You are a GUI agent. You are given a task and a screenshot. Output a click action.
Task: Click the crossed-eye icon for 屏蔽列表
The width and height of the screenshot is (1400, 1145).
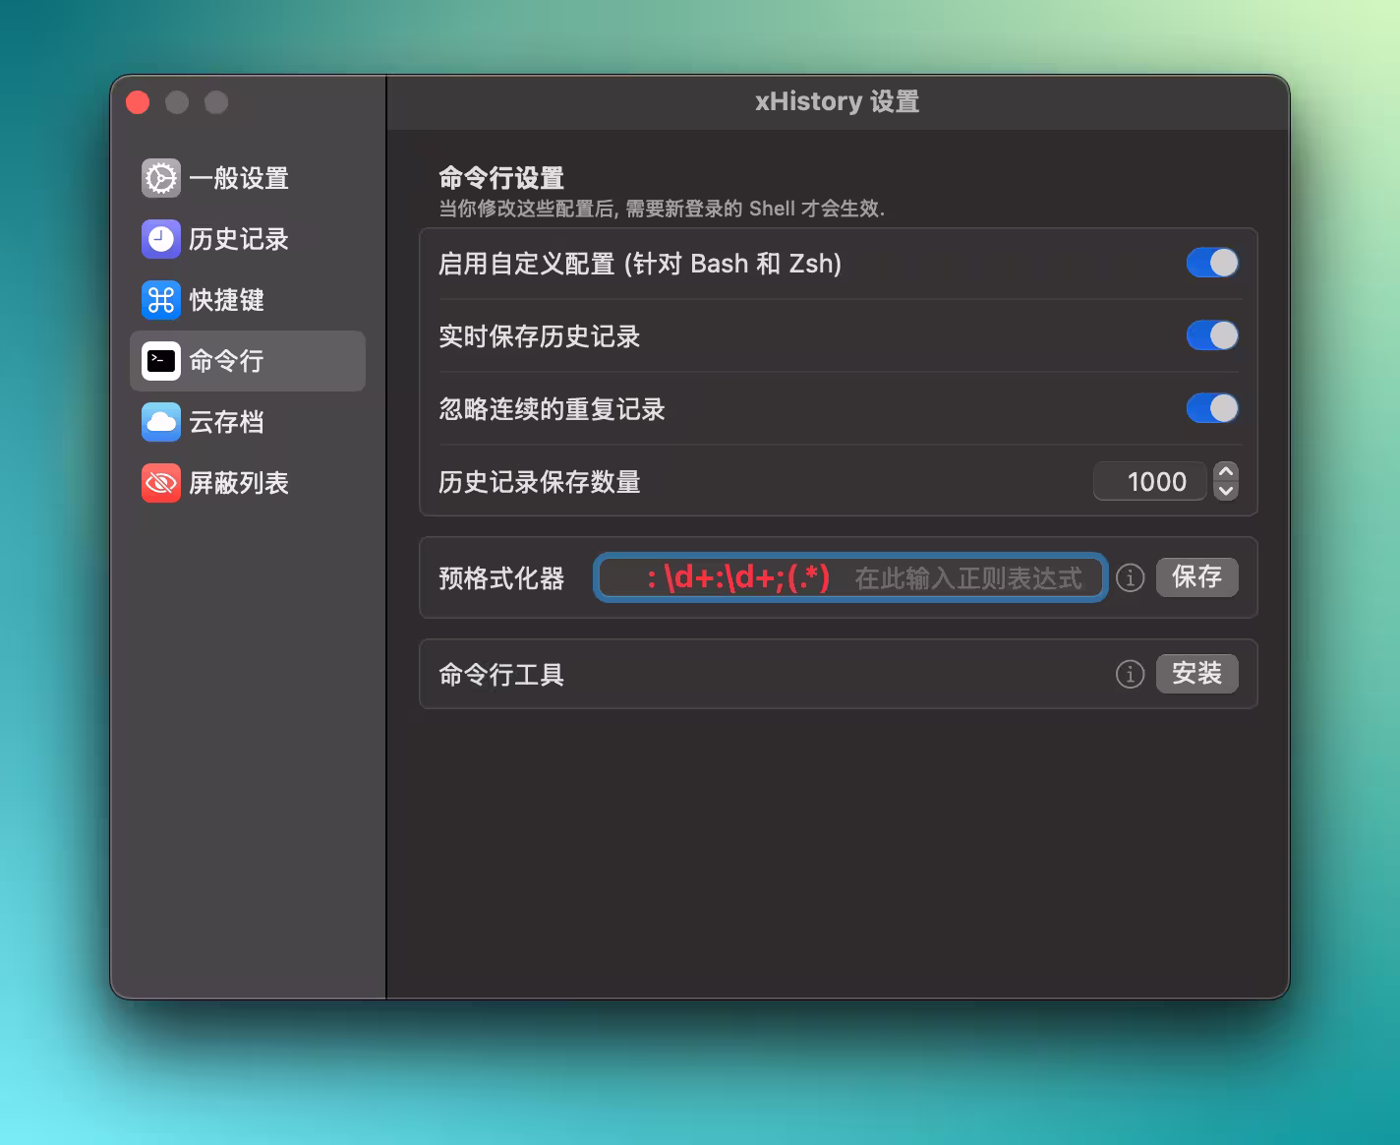tap(161, 483)
